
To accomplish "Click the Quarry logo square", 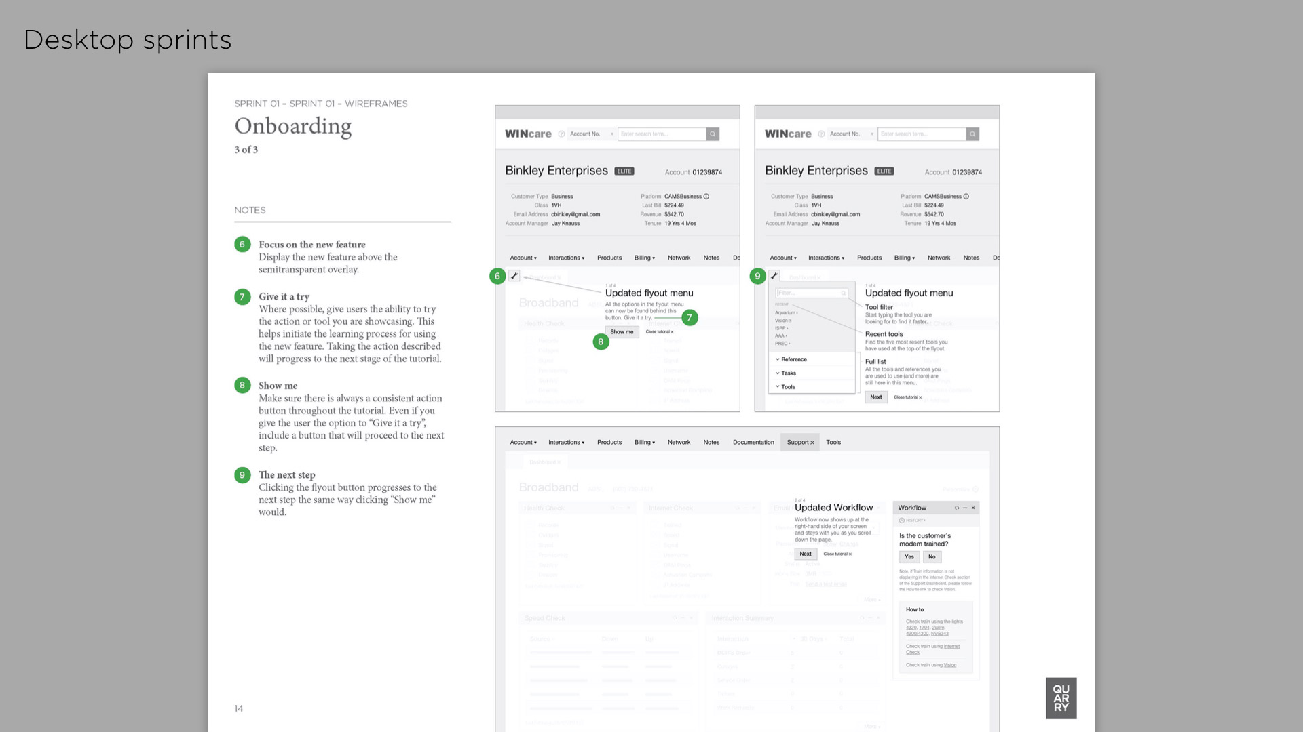I will [x=1061, y=698].
